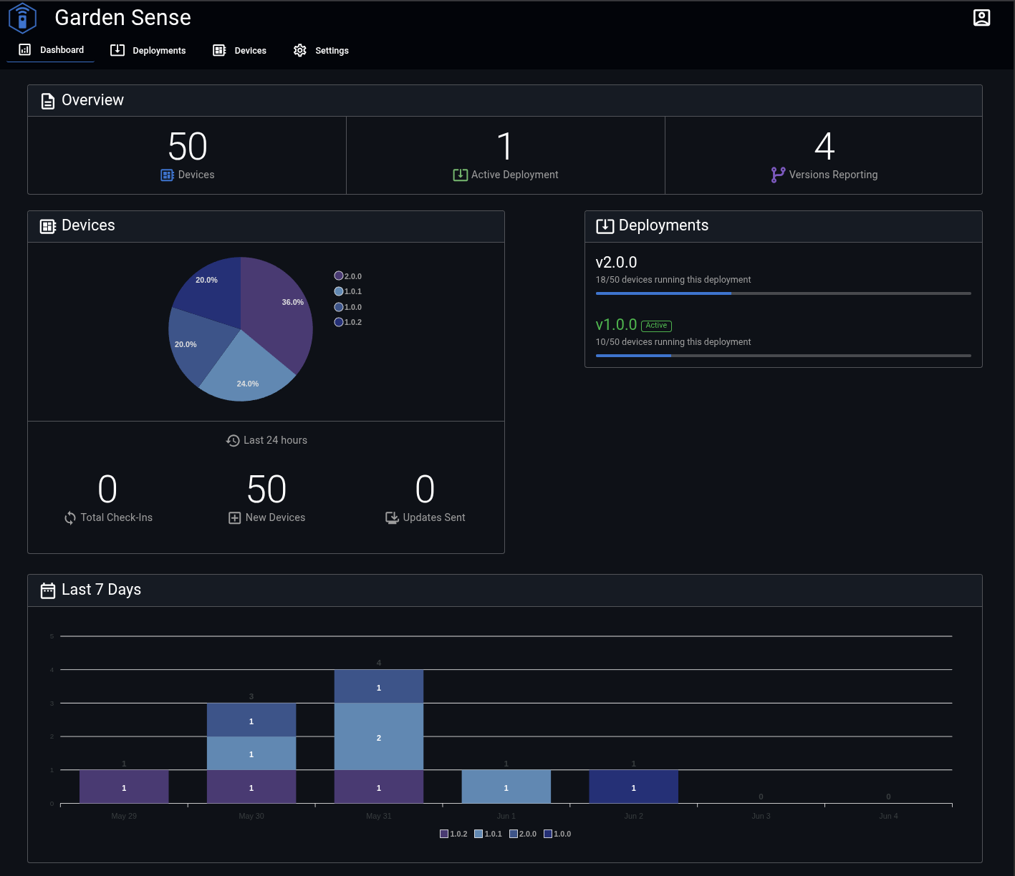Switch to the Devices tab

pyautogui.click(x=239, y=50)
